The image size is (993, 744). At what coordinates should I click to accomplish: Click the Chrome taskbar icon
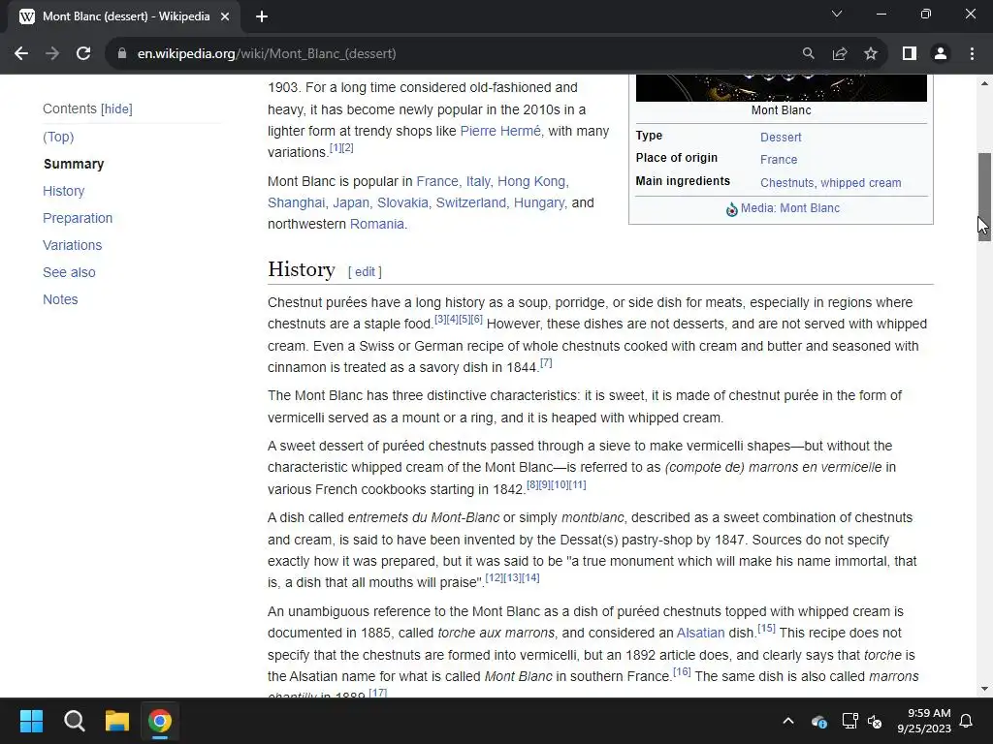[160, 721]
